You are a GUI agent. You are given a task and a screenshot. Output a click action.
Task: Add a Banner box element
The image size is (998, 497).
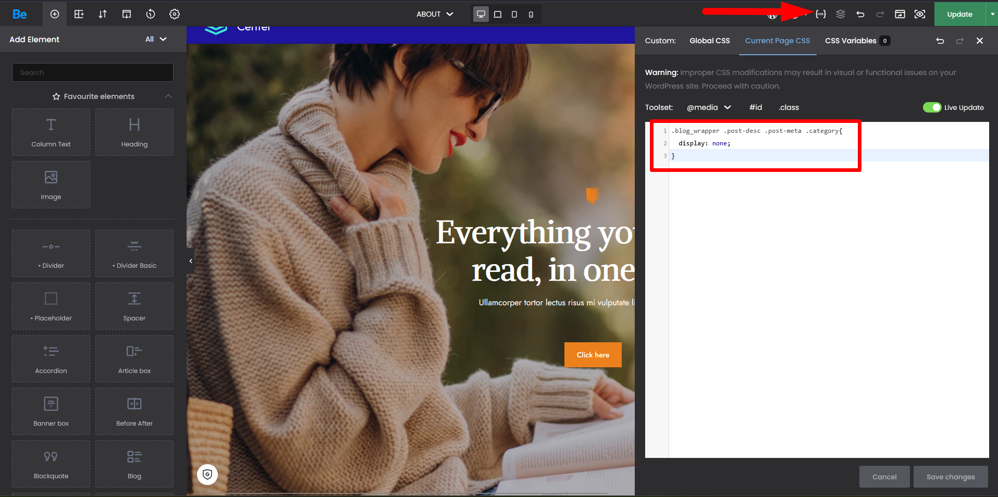click(x=51, y=411)
